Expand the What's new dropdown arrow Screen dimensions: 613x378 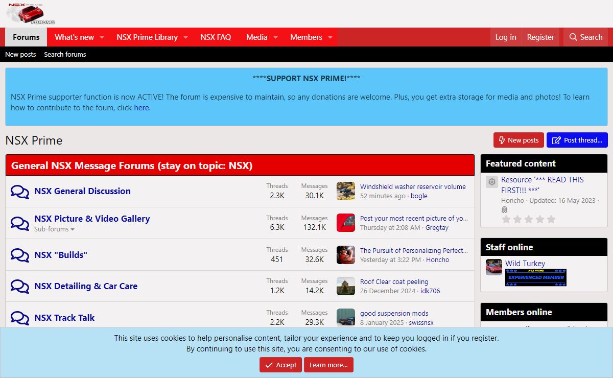102,37
